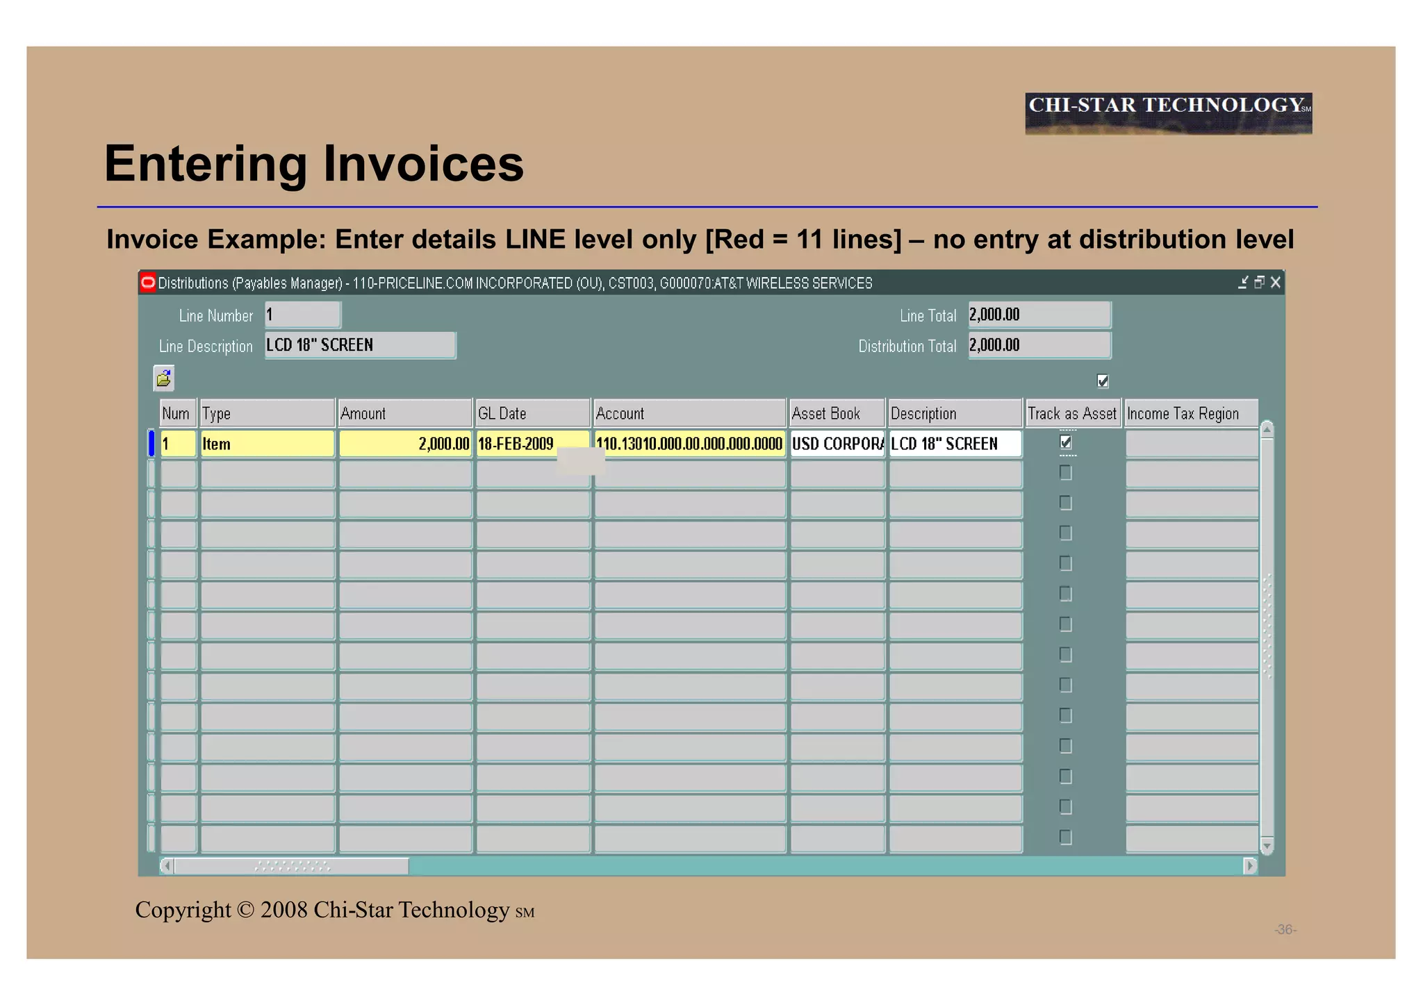Click the Description column header
Screen dimensions: 1423x1005
coord(956,413)
